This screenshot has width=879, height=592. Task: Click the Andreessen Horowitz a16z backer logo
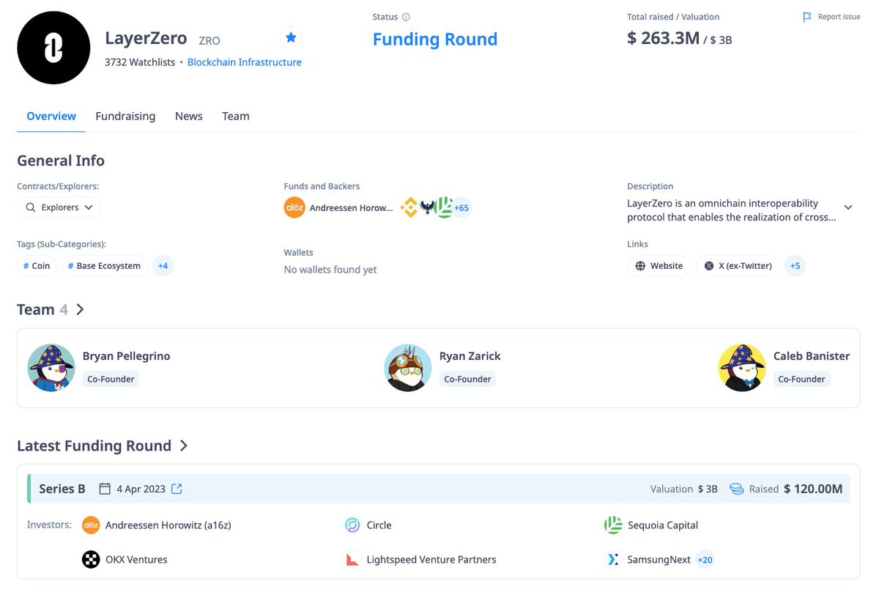294,208
